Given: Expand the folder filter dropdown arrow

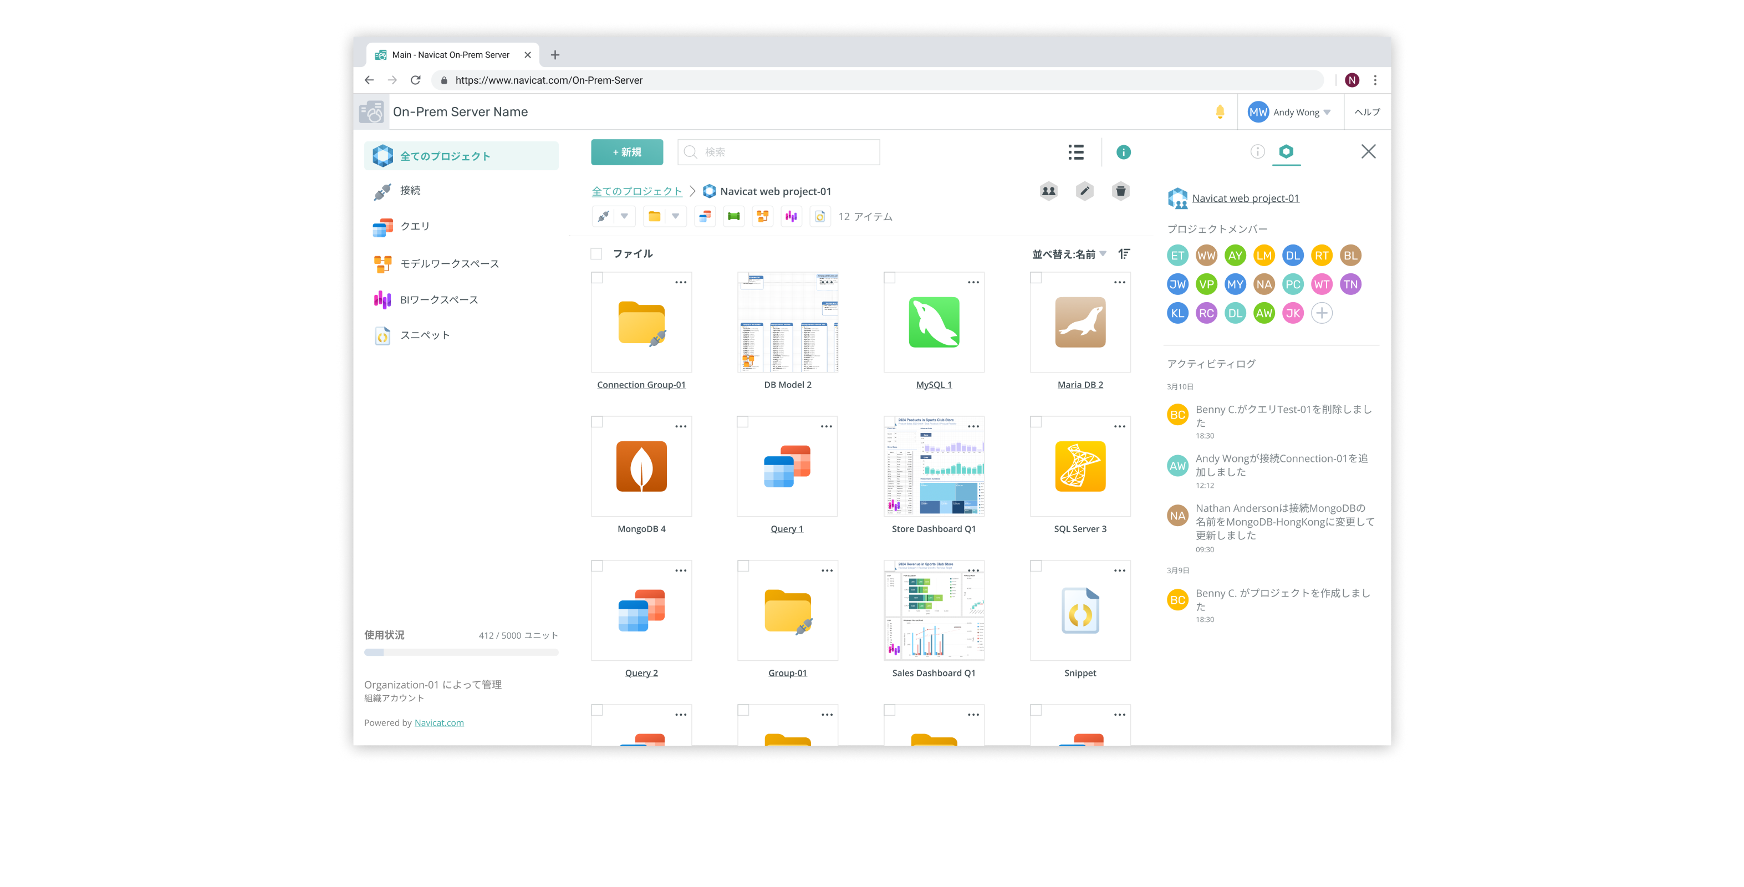Looking at the screenshot, I should (675, 217).
